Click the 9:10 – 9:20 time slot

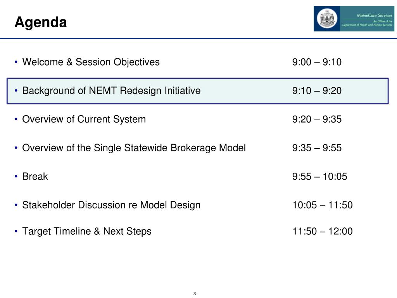(x=317, y=91)
